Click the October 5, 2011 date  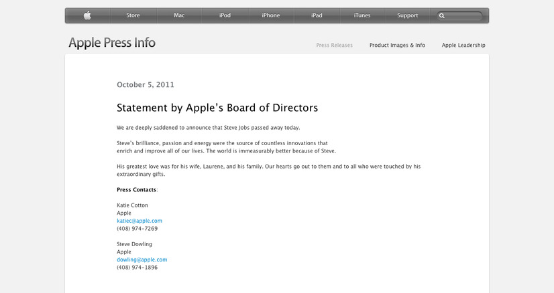click(146, 85)
